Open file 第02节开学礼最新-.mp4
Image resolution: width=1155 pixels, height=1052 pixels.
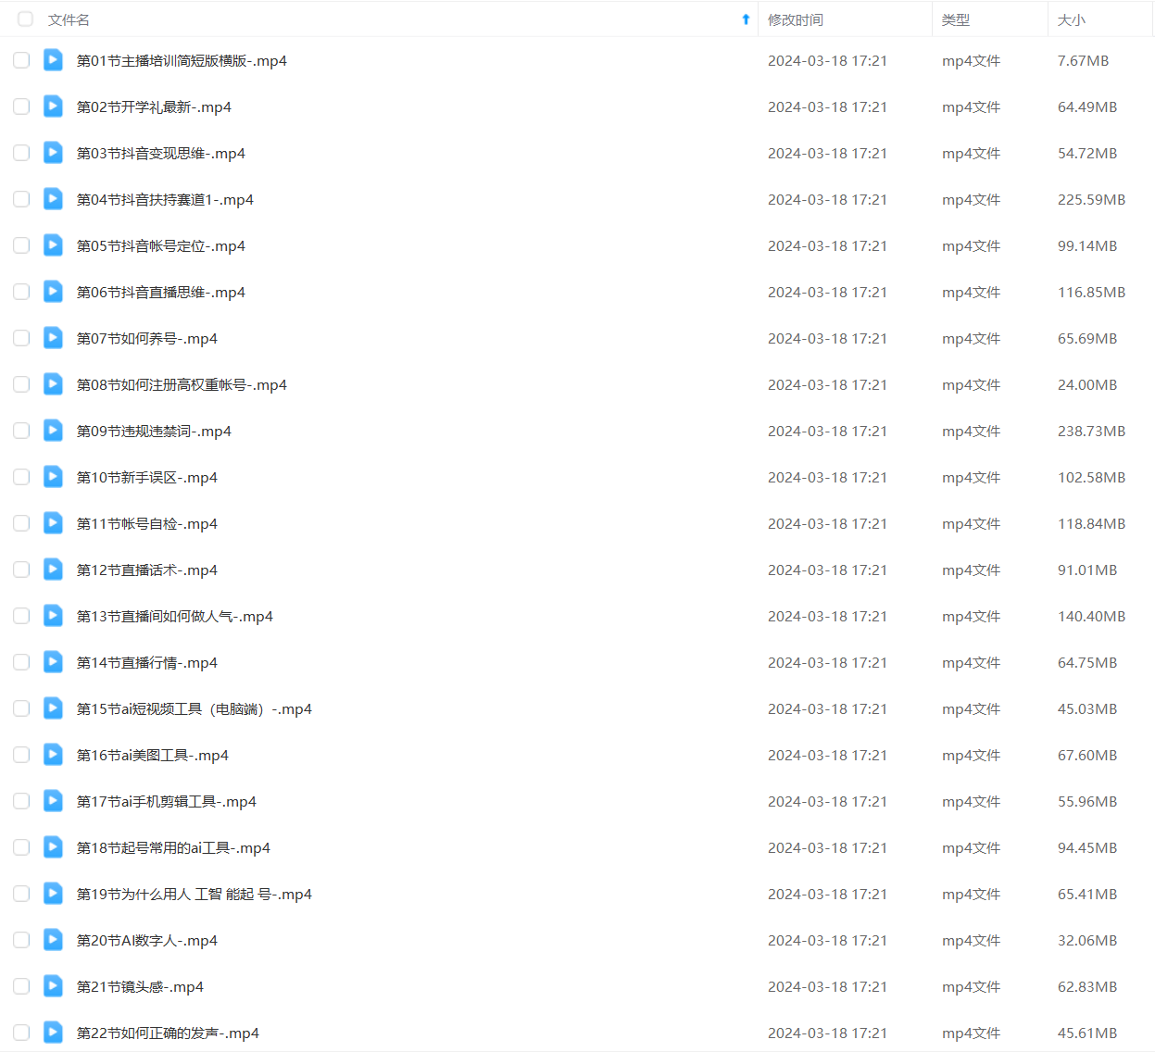coord(154,107)
